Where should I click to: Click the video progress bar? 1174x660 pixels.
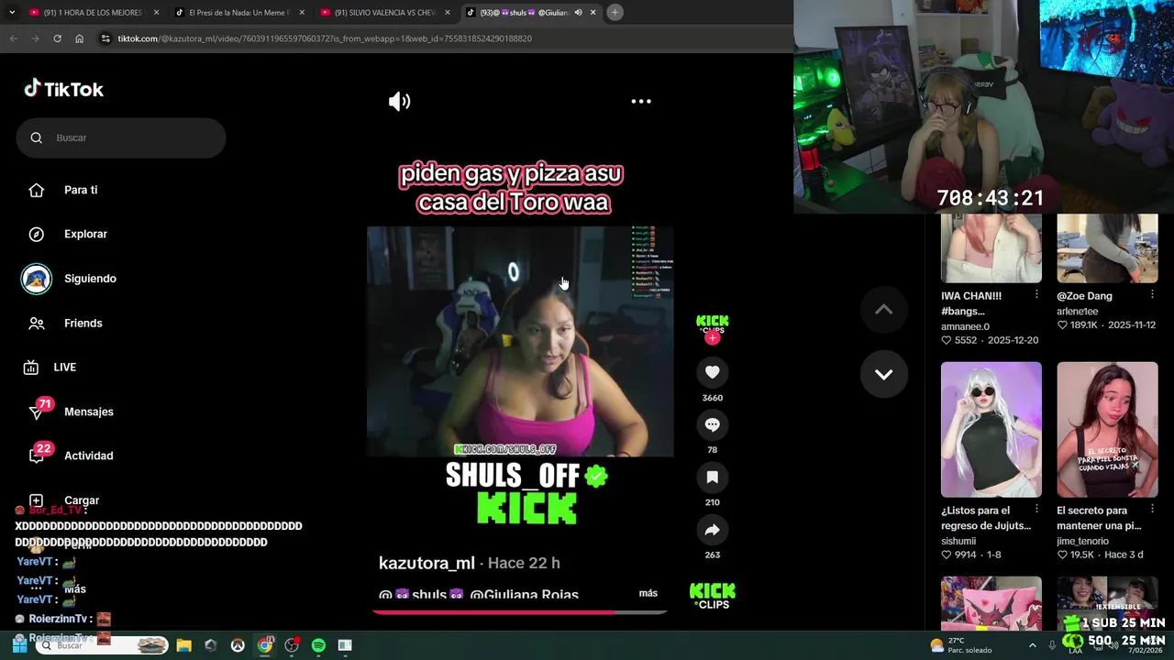click(519, 611)
